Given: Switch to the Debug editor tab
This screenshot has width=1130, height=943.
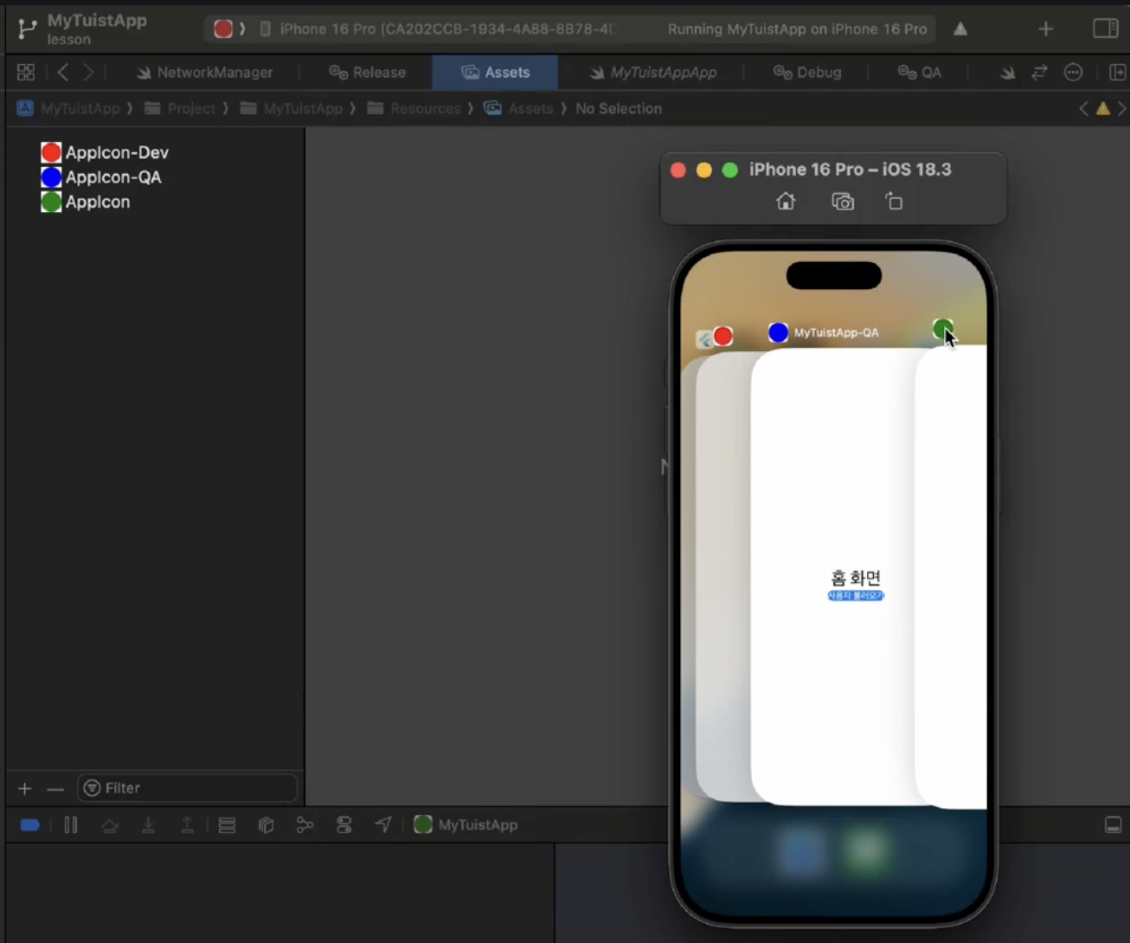Looking at the screenshot, I should 807,73.
